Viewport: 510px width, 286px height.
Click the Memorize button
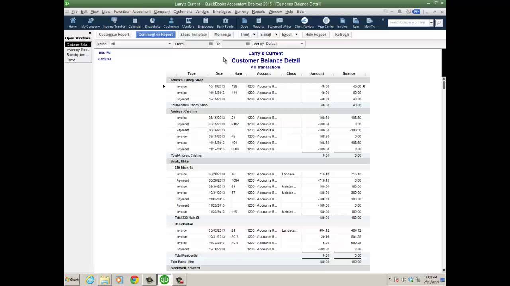pos(223,35)
